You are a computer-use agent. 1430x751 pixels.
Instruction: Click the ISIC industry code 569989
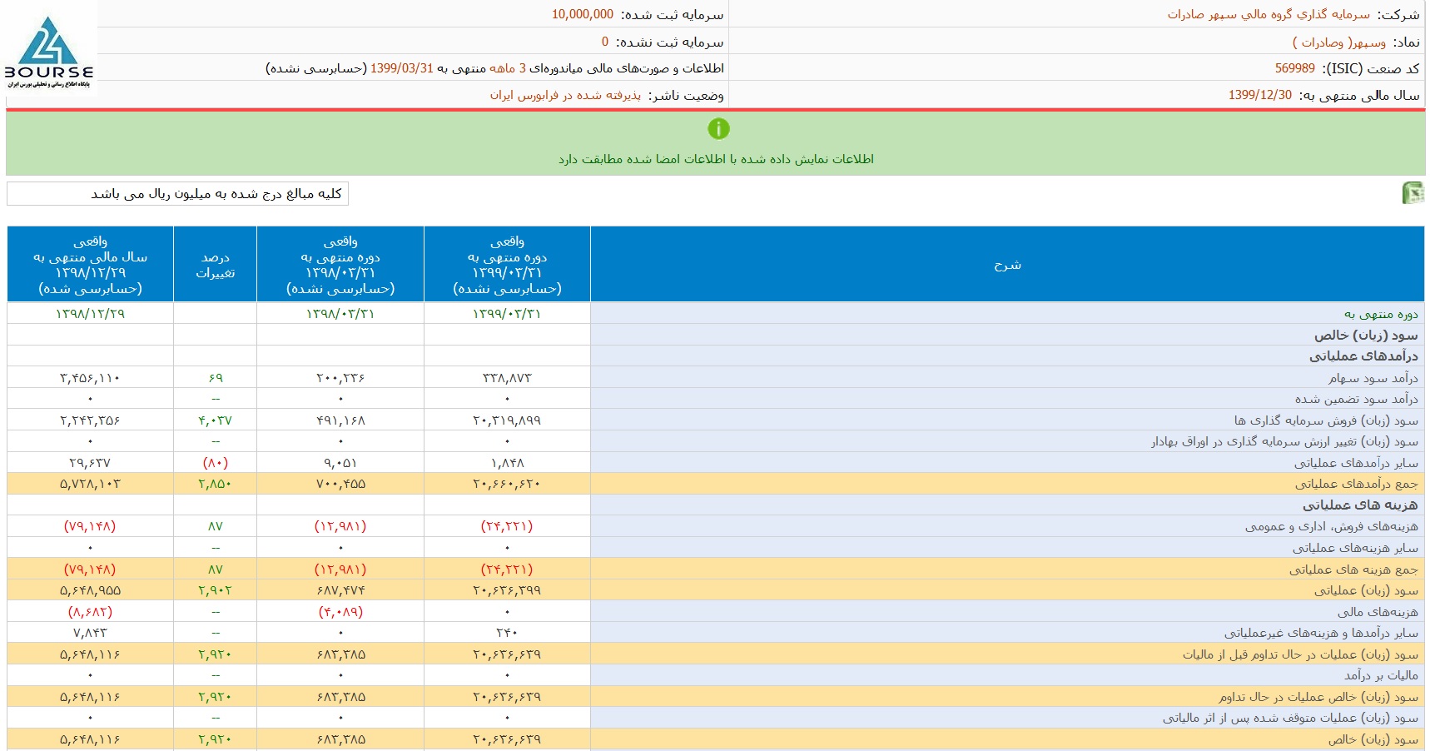[x=1294, y=68]
